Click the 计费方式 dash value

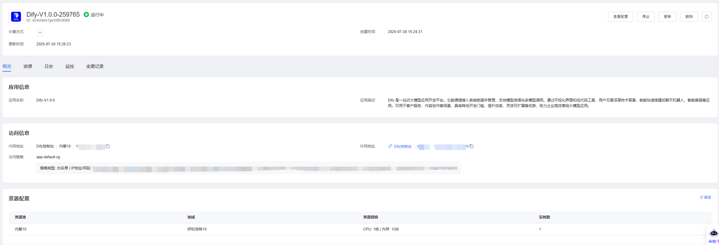(x=40, y=32)
